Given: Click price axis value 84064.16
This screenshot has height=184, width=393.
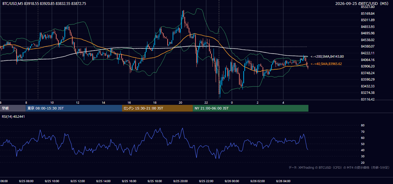Looking at the screenshot, I should click(368, 60).
